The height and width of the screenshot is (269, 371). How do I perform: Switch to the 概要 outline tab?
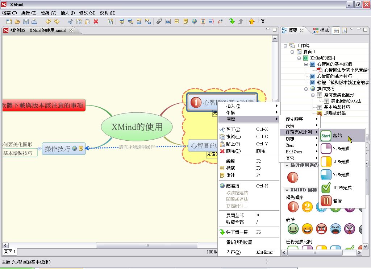pos(293,30)
